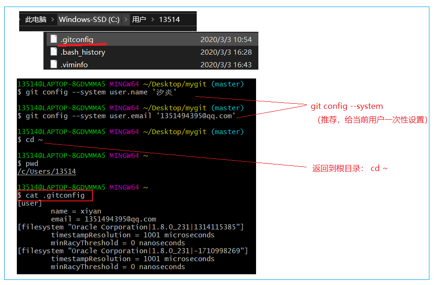The width and height of the screenshot is (435, 285).
Task: Select the .gitconfig file name
Action: pos(77,40)
